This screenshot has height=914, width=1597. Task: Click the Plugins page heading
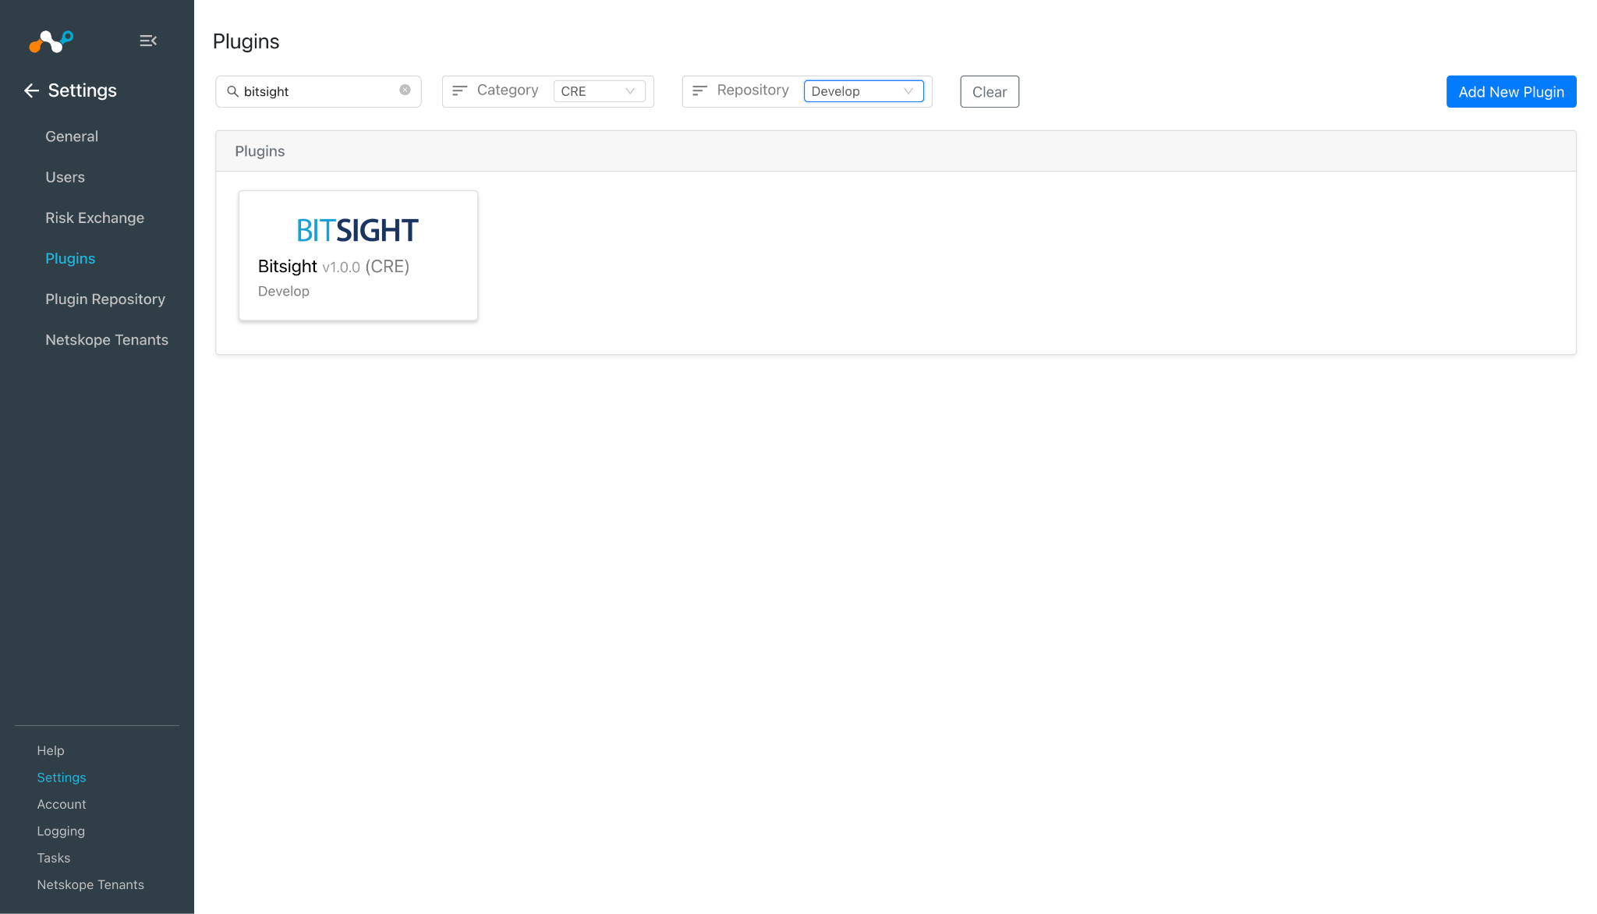pyautogui.click(x=246, y=41)
